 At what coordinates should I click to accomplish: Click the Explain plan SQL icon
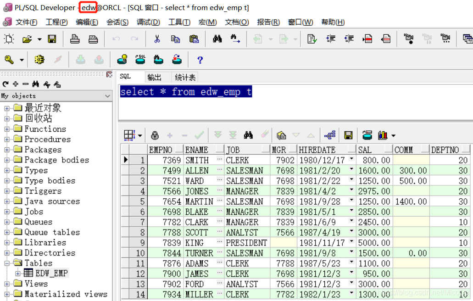tap(140, 59)
